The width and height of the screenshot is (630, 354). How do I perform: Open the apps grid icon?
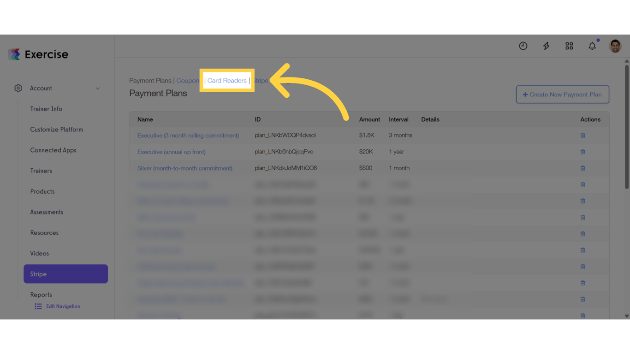[569, 46]
